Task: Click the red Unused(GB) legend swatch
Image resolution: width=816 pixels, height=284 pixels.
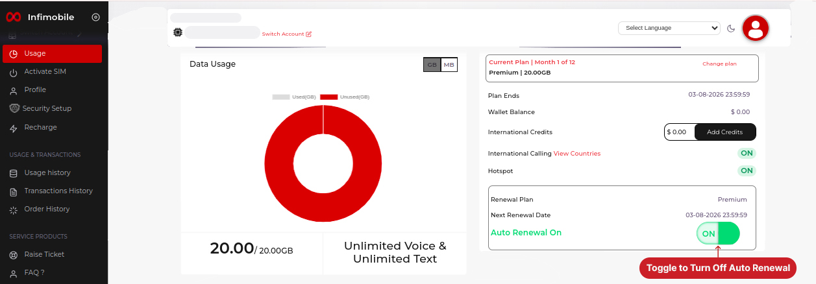Action: (x=329, y=97)
